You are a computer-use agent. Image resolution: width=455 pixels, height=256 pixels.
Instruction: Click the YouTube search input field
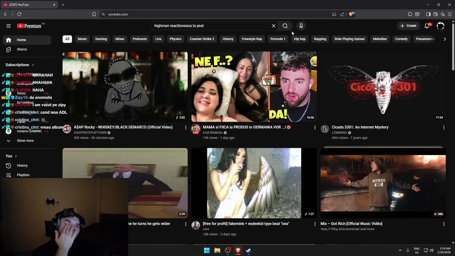[210, 26]
